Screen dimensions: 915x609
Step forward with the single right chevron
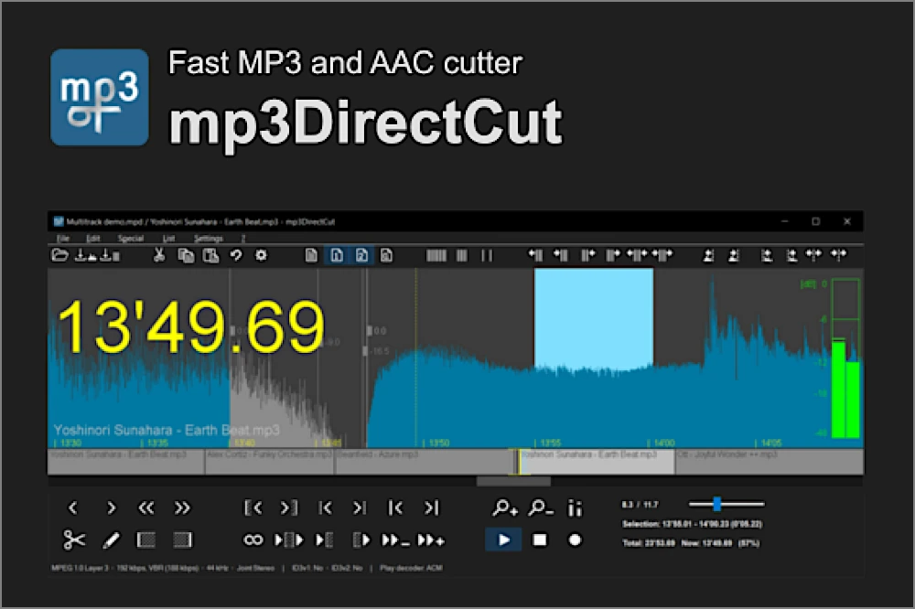click(x=111, y=508)
